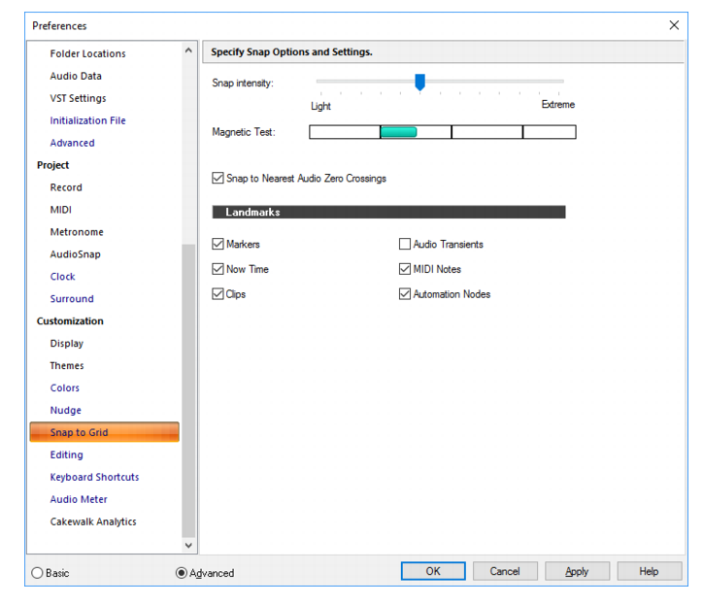Open the Audio Meter preferences page

79,499
